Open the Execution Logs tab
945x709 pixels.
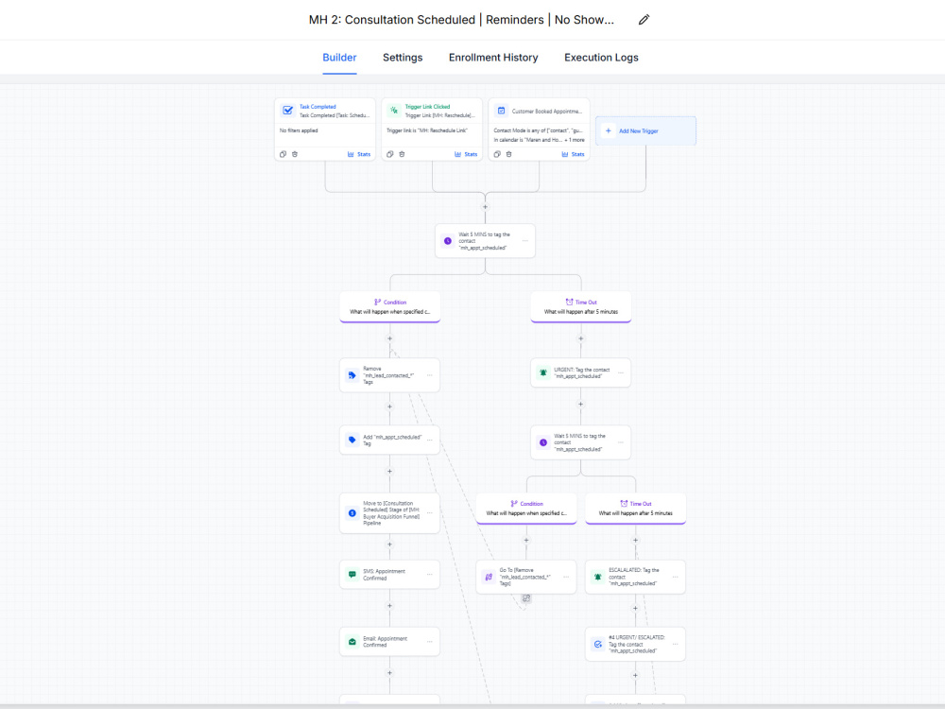[x=601, y=58]
